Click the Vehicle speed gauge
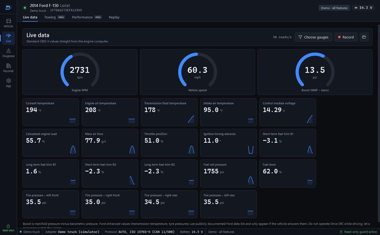 click(x=197, y=72)
